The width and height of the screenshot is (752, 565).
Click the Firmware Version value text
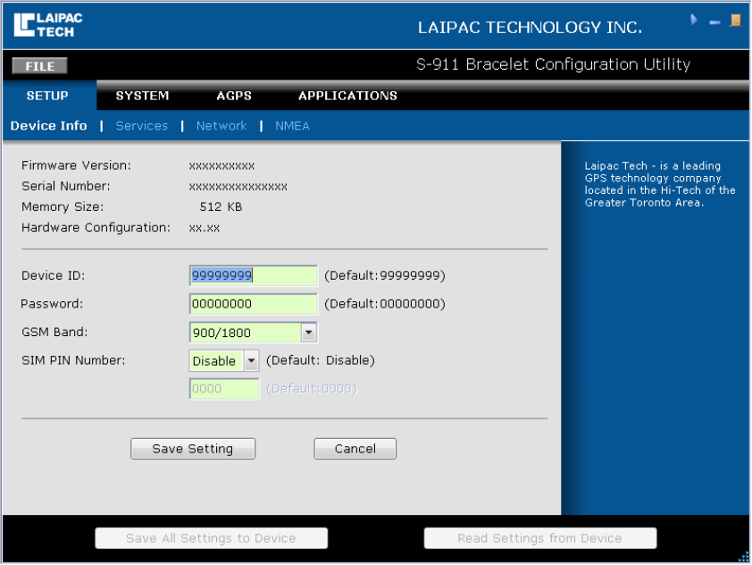coord(221,166)
